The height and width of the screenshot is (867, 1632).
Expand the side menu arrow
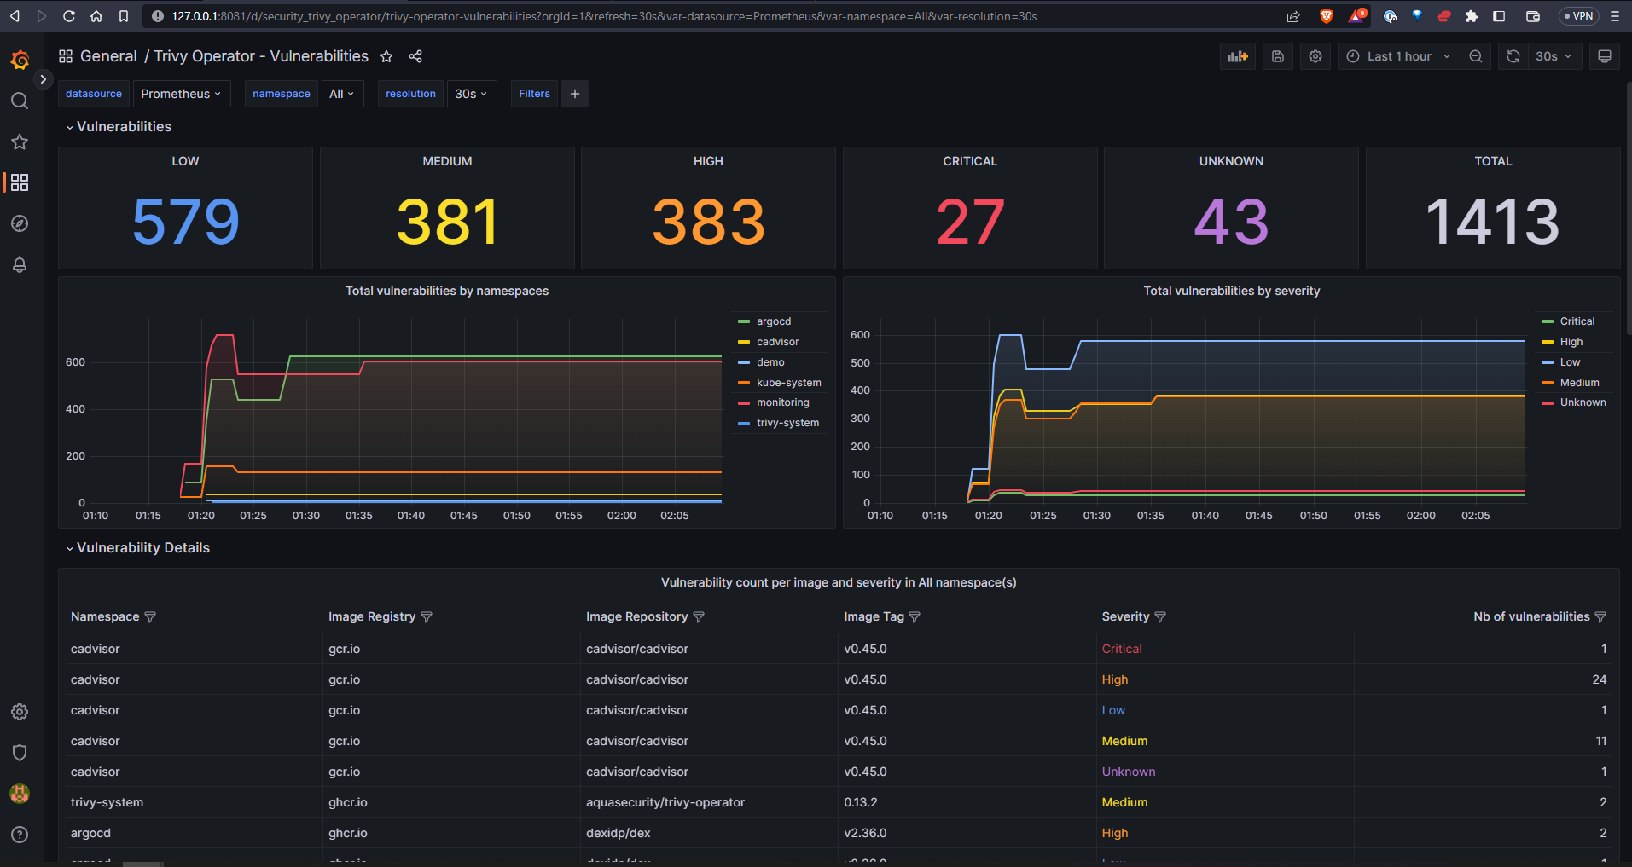pos(44,79)
